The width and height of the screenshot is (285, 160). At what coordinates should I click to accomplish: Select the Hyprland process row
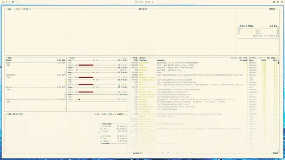tap(204, 70)
